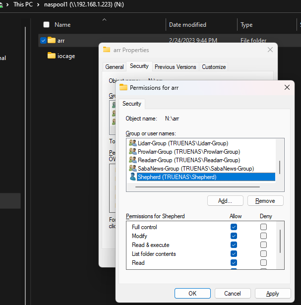Image resolution: width=301 pixels, height=305 pixels.
Task: Click the Add... button
Action: tap(225, 200)
